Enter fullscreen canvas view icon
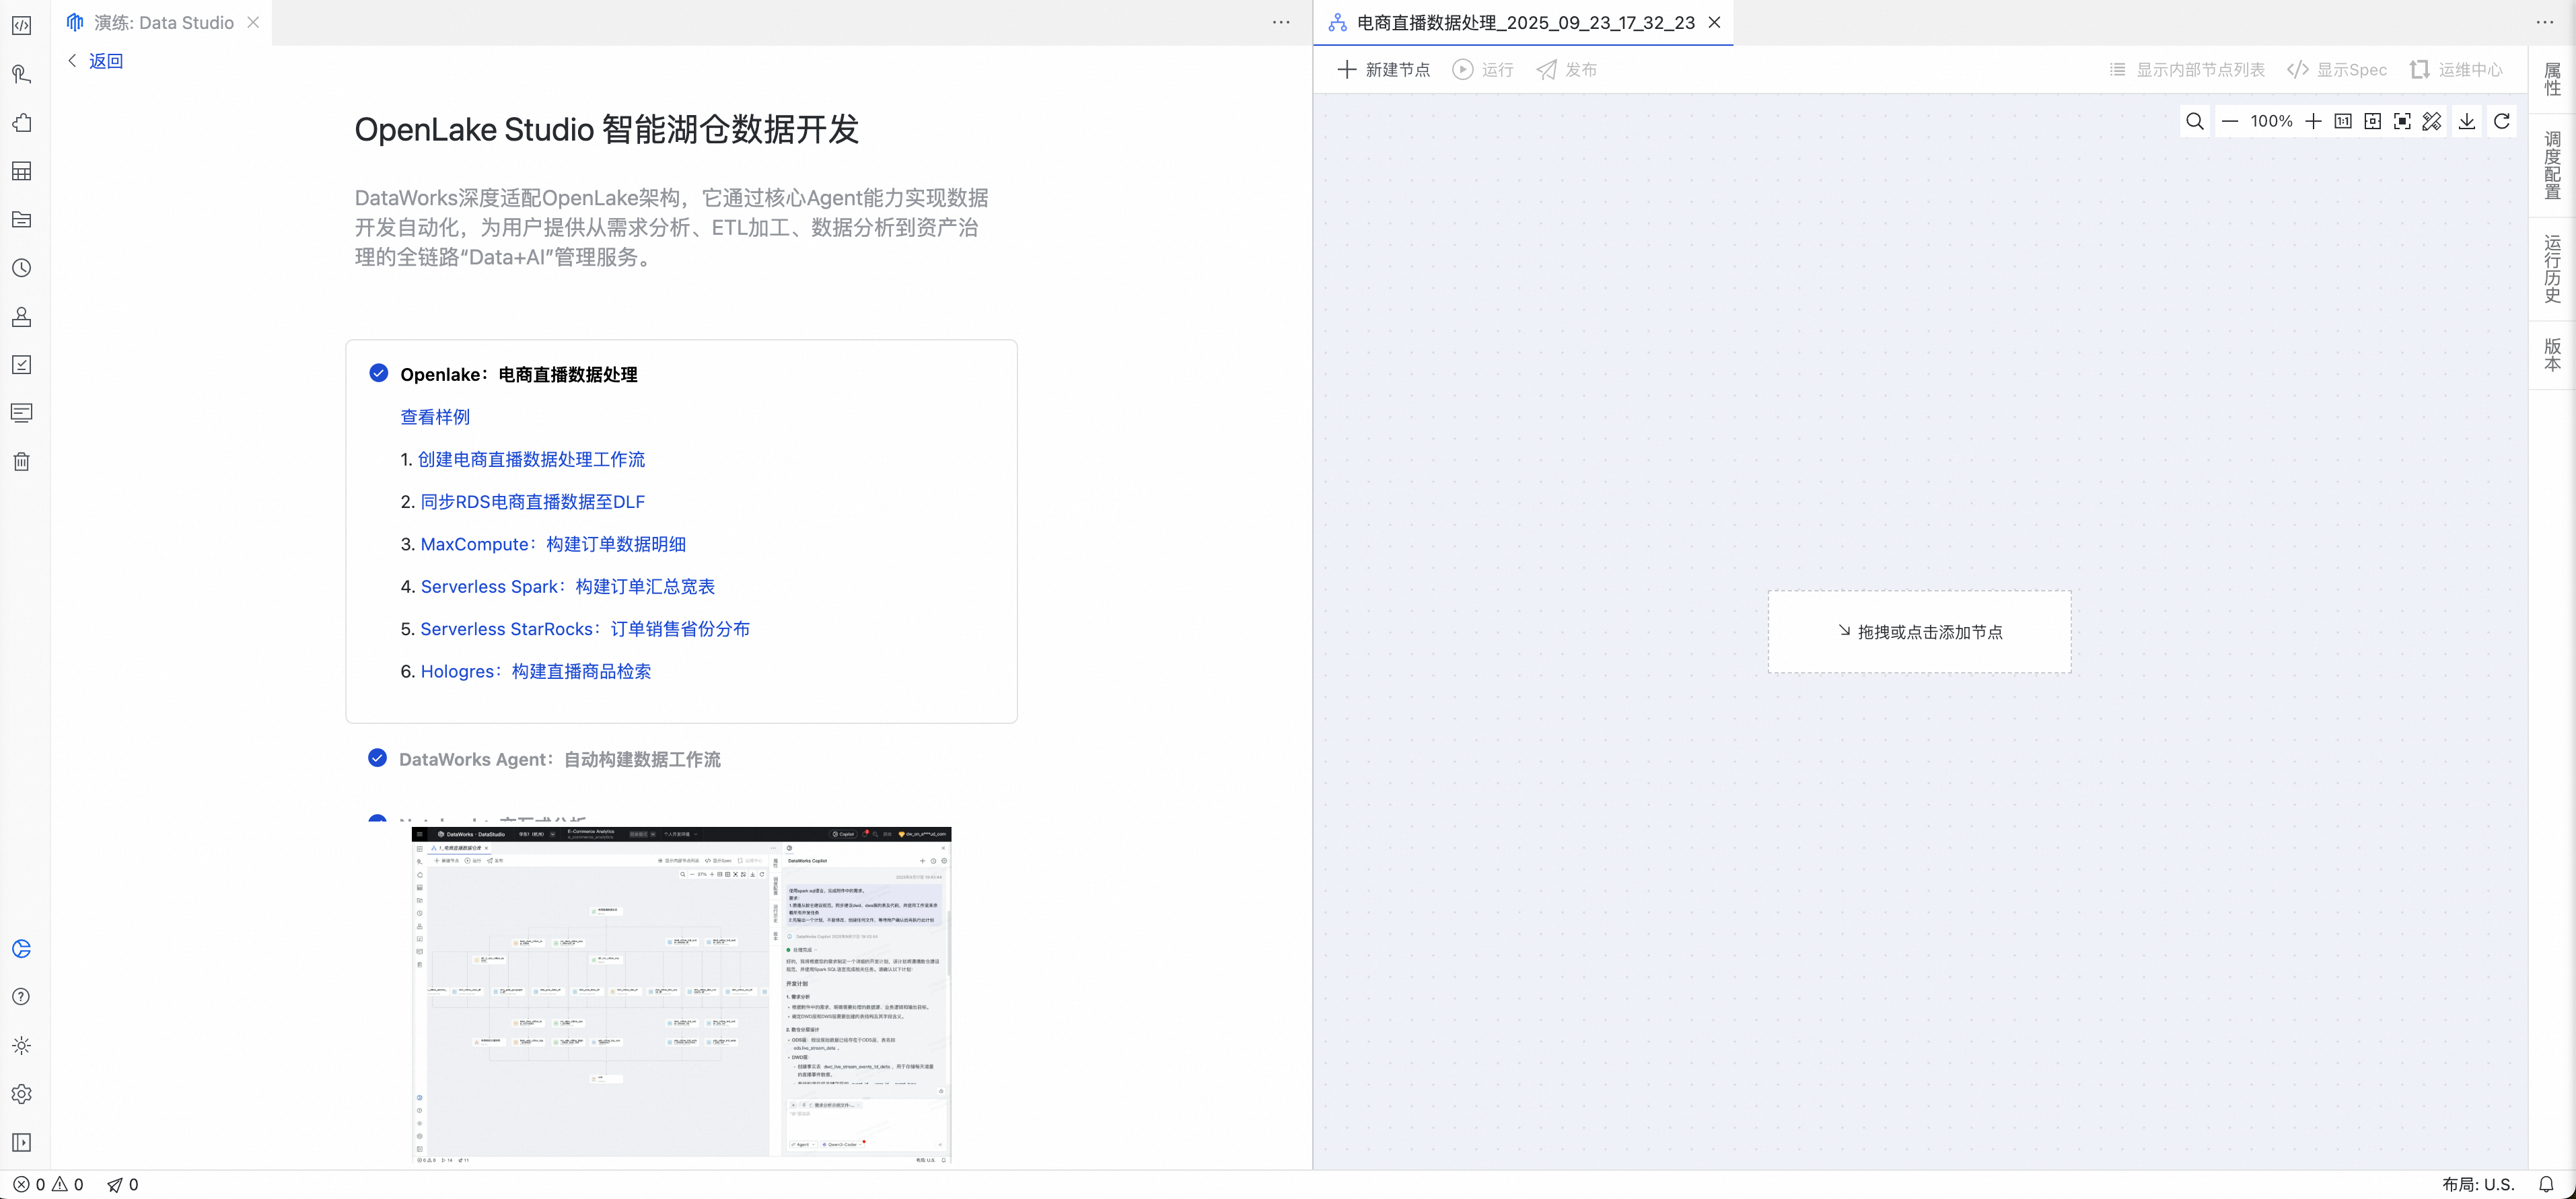2576x1199 pixels. [2402, 122]
